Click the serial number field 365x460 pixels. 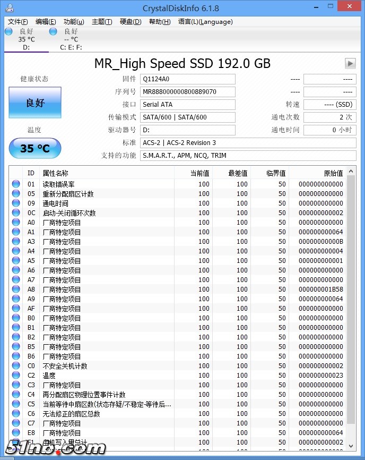[x=188, y=92]
